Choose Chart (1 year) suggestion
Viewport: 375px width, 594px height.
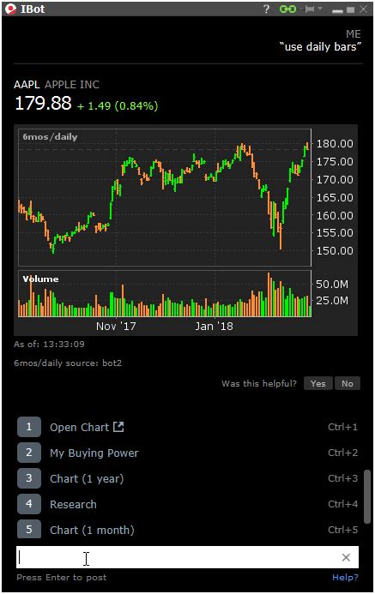(x=87, y=479)
